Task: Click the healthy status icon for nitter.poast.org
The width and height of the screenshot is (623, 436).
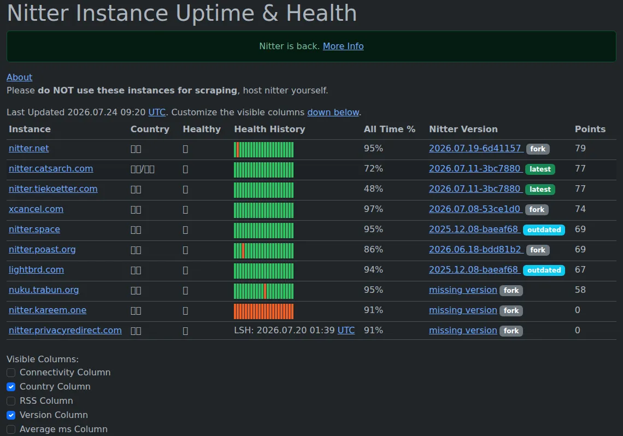Action: tap(185, 250)
